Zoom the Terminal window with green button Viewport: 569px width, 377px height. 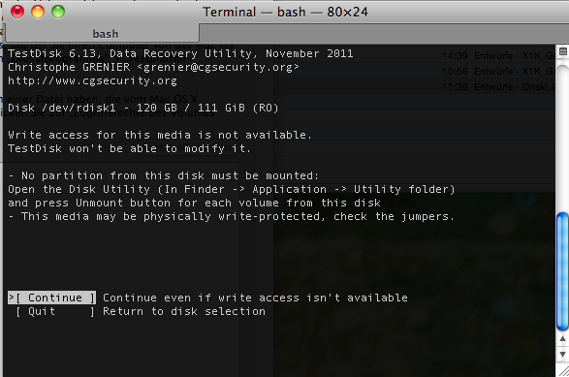tap(58, 12)
